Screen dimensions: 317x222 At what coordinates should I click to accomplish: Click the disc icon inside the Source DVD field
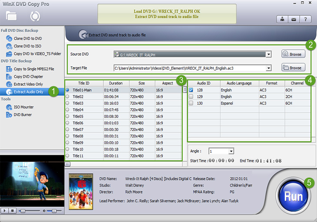[117, 54]
